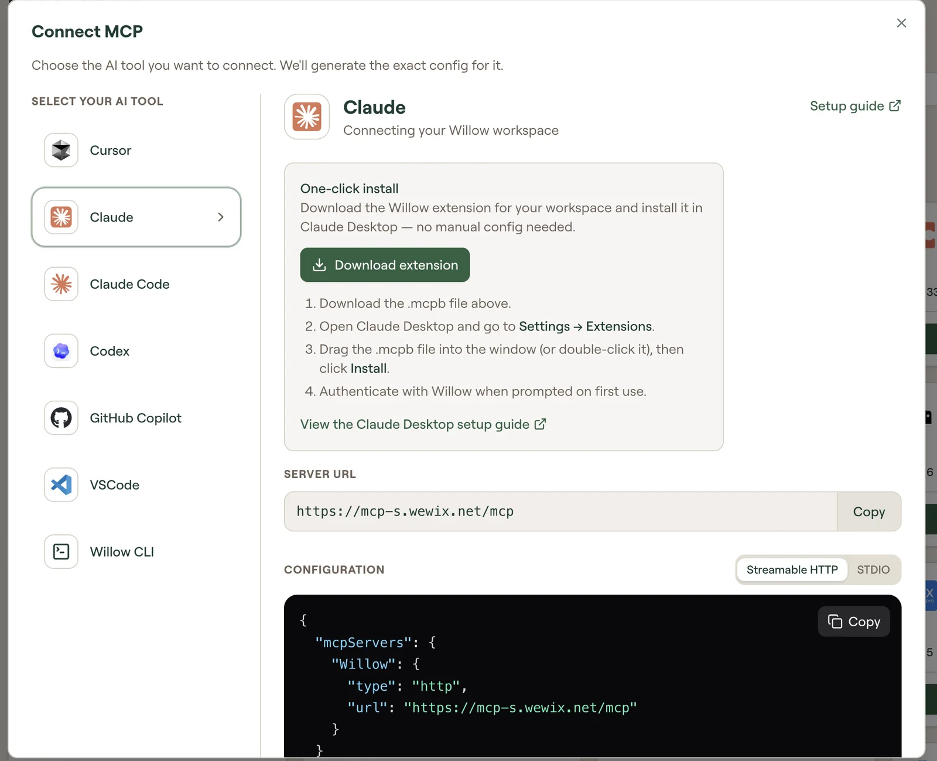
Task: Choose the Claude Code icon
Action: coord(61,284)
